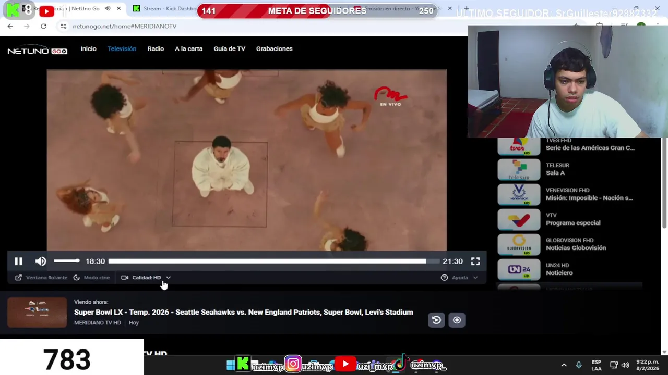Open the clock showing 9:22 p.m.
Viewport: 668px width, 375px height.
(x=648, y=365)
